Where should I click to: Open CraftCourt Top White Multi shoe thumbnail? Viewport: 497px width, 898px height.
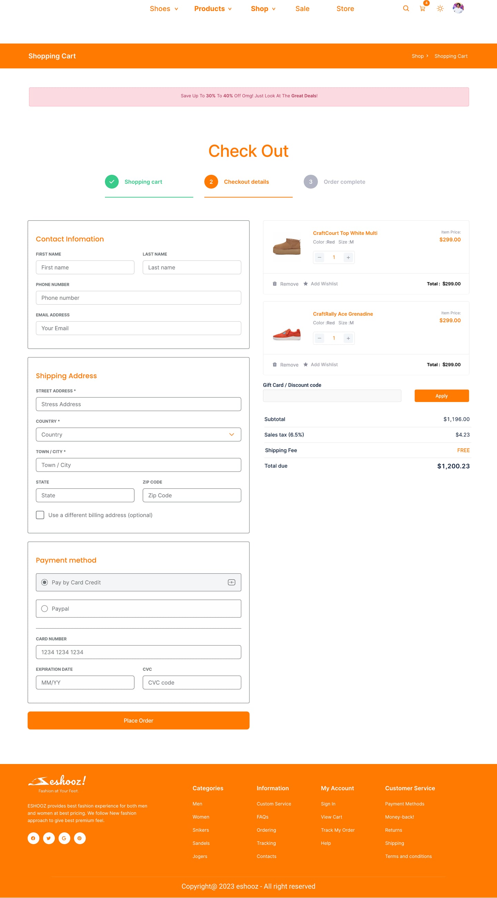click(x=286, y=246)
